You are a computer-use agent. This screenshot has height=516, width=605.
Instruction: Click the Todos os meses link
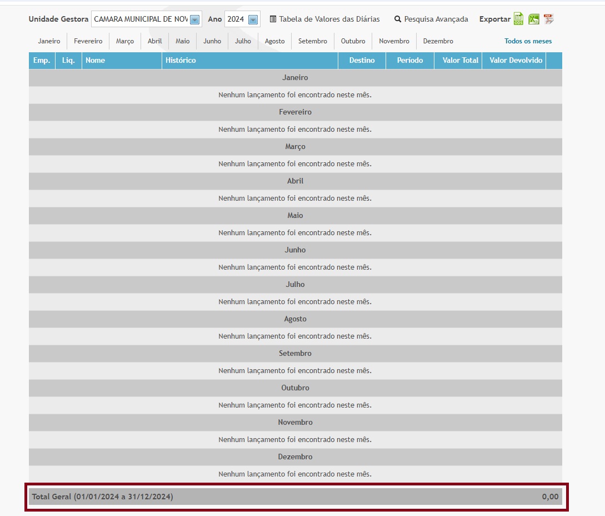(528, 41)
